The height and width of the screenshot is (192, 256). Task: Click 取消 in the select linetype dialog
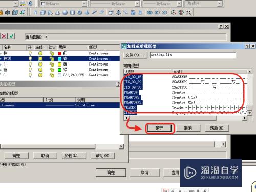click(45, 156)
